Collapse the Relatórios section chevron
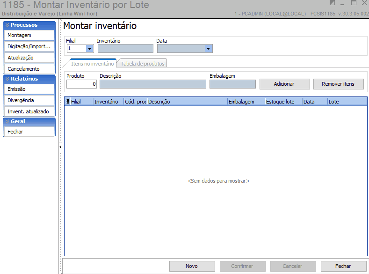 pos(7,79)
